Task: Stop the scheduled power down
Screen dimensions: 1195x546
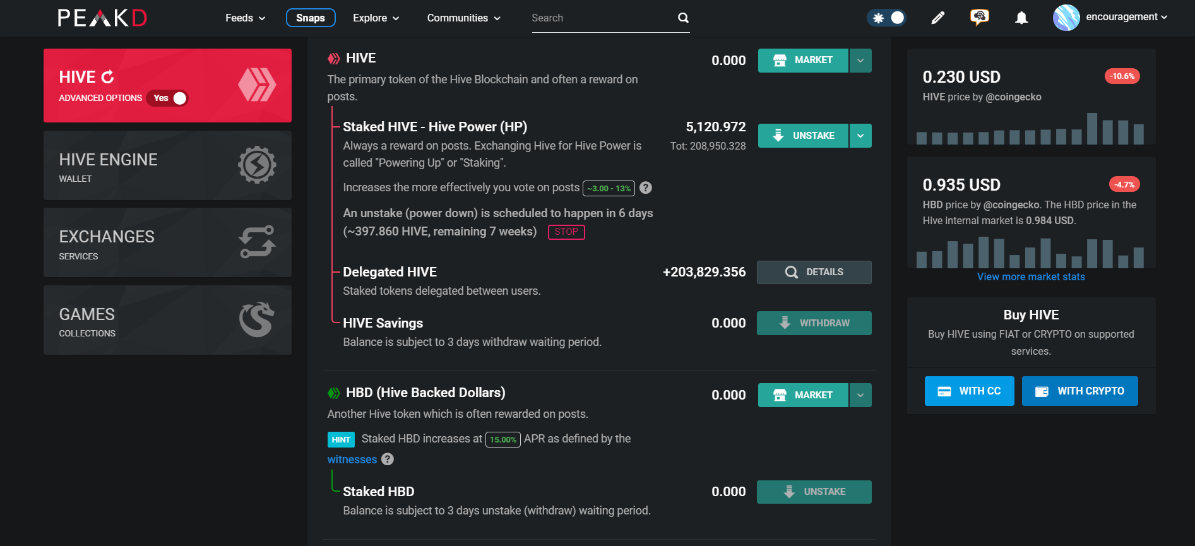Action: [566, 232]
